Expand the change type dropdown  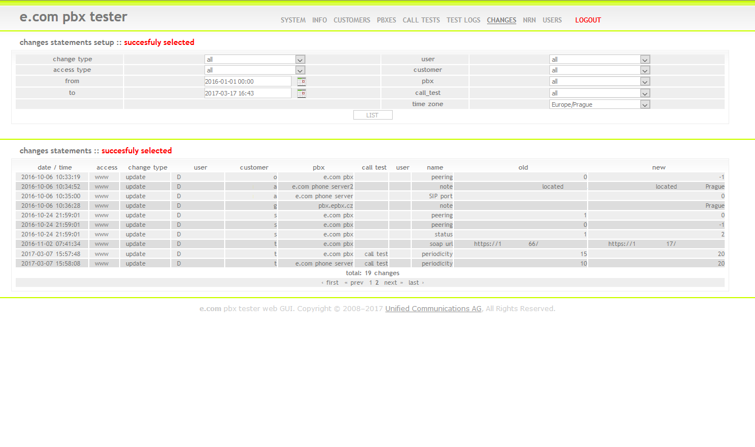coord(254,60)
